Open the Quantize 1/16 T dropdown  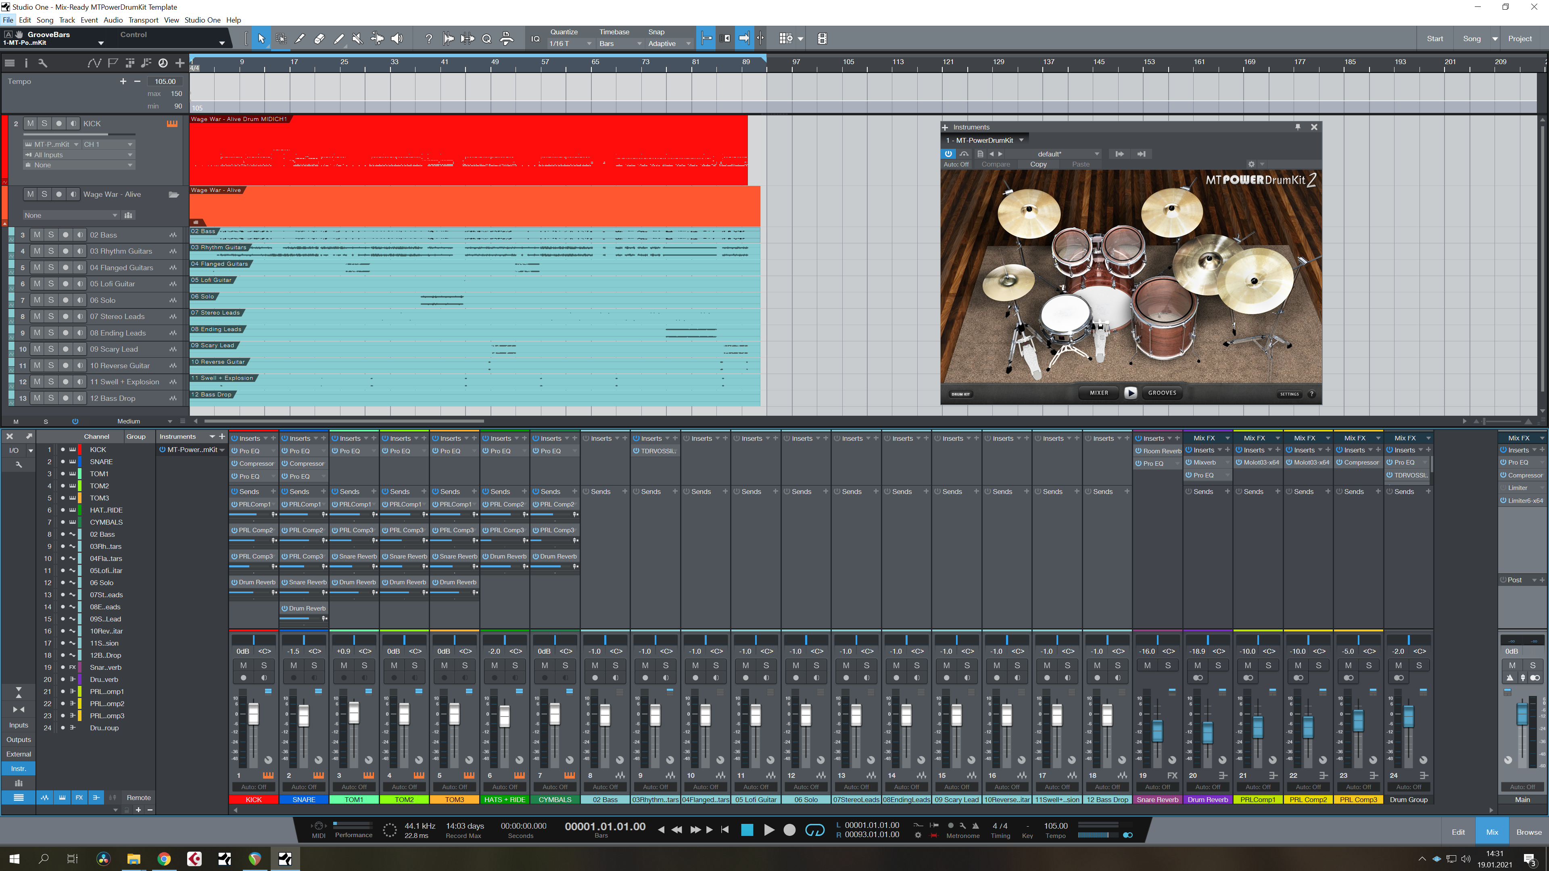pos(570,43)
